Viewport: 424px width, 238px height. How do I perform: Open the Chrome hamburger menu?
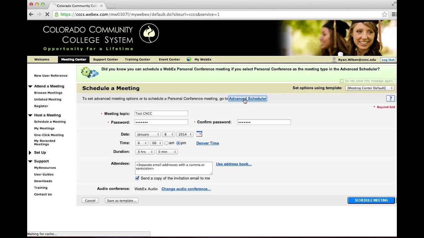pos(394,14)
